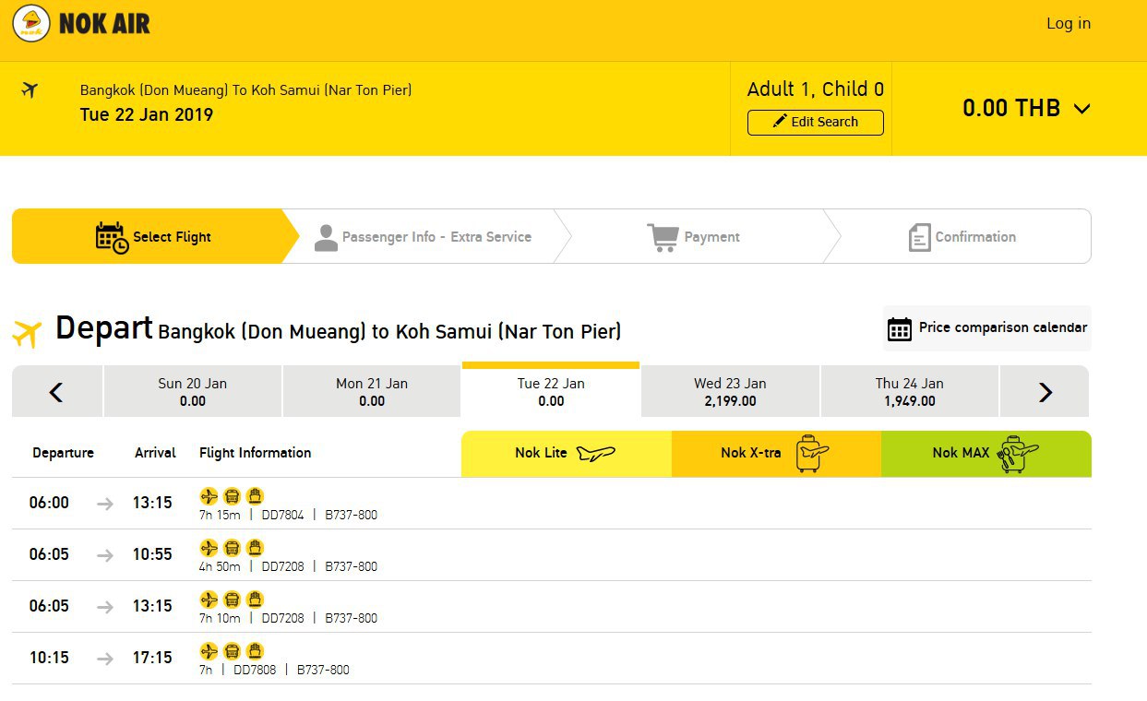Click the plane icon in the 7h 10m flight row

coord(209,600)
